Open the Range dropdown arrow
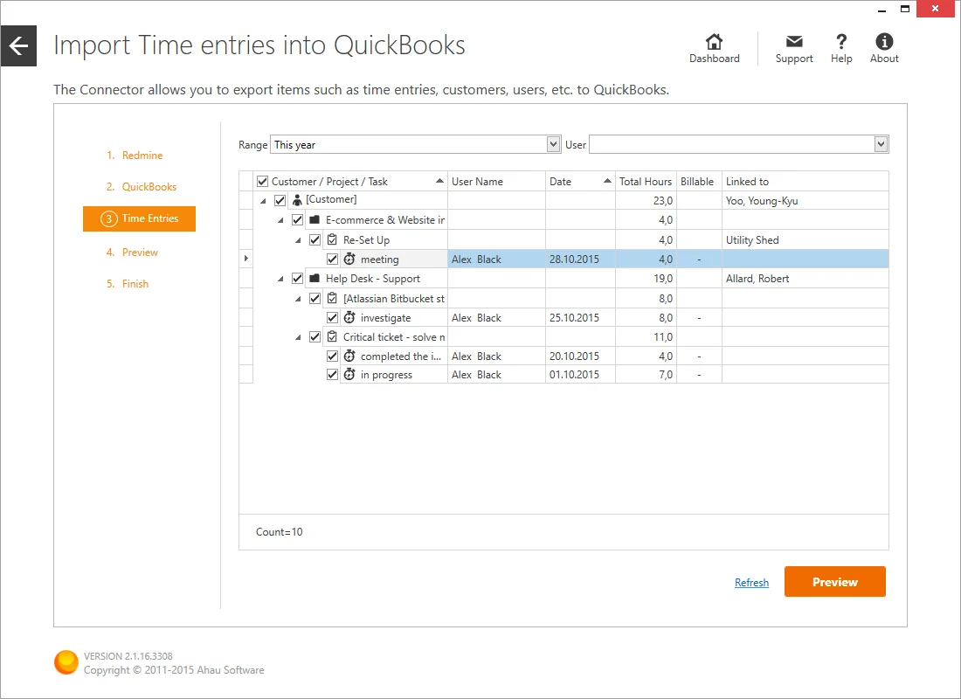 click(553, 144)
